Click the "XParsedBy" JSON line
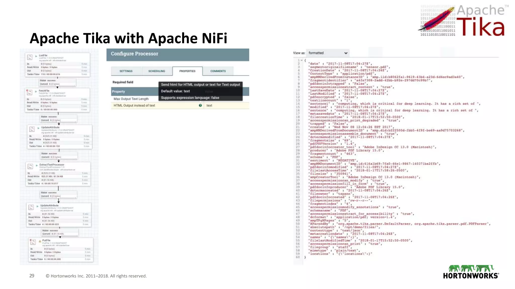The width and height of the screenshot is (515, 289). pyautogui.click(x=399, y=224)
